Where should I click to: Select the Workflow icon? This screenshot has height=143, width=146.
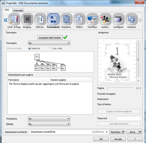[x=93, y=19]
